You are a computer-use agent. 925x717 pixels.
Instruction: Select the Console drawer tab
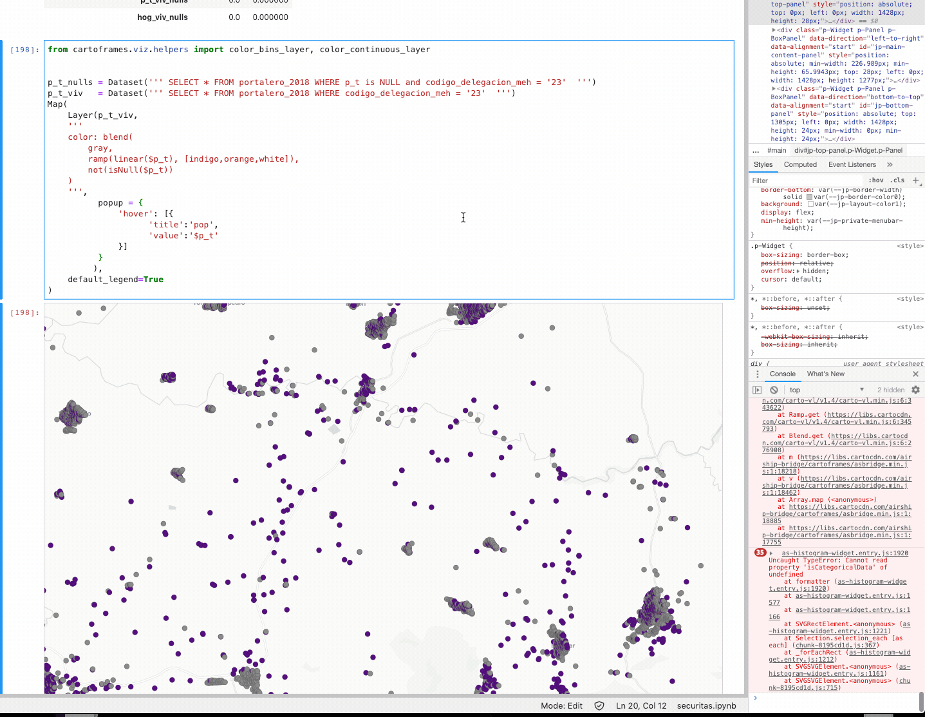783,374
